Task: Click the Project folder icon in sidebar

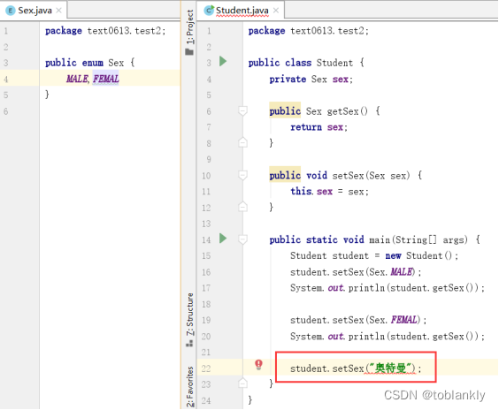Action: click(189, 52)
